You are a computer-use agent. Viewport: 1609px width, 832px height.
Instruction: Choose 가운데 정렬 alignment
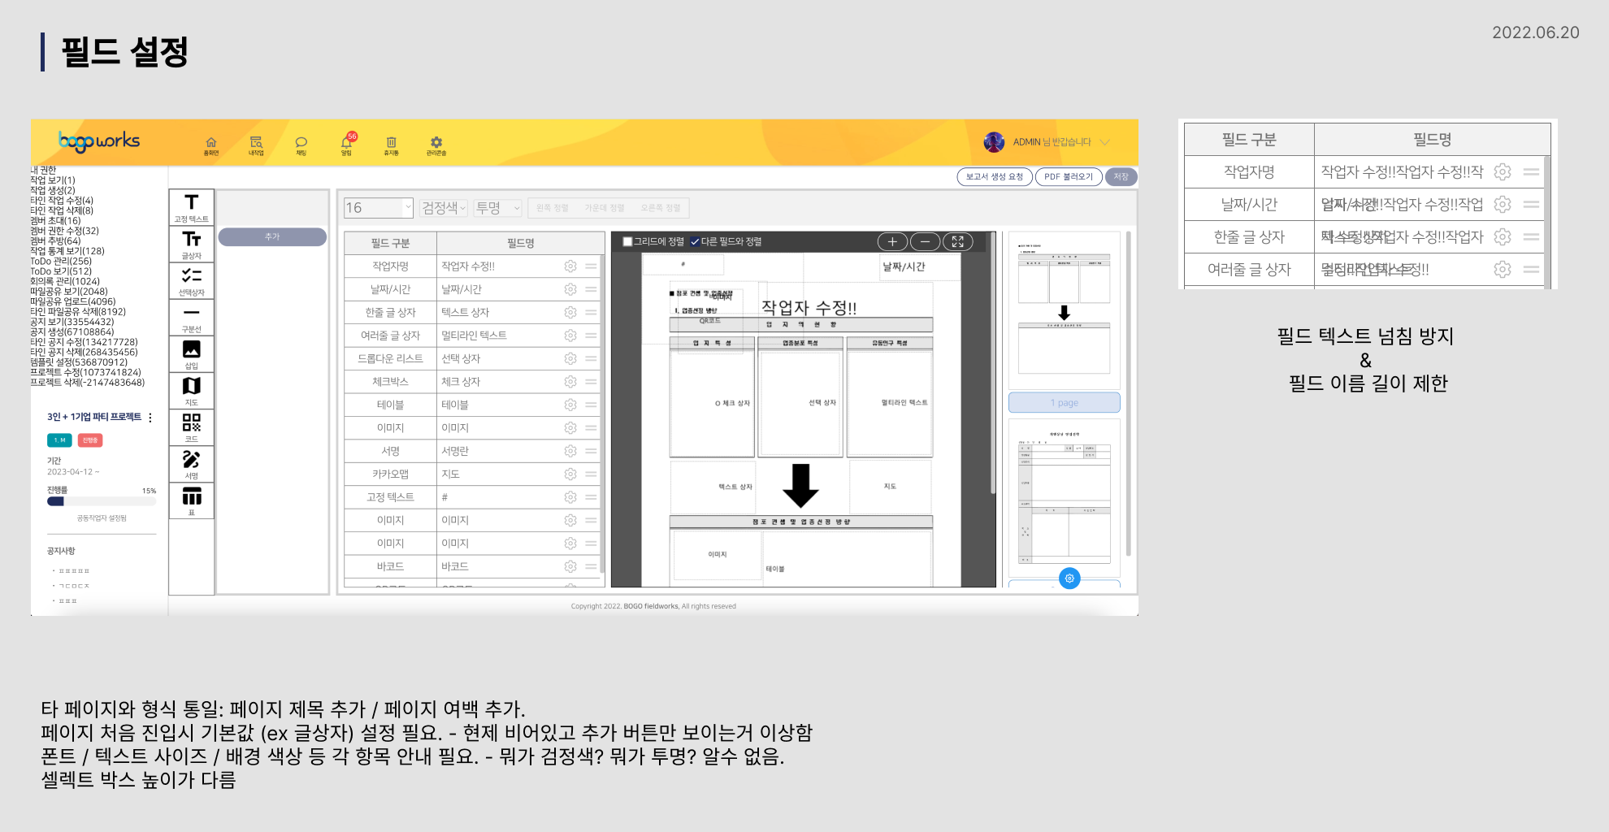click(x=605, y=208)
